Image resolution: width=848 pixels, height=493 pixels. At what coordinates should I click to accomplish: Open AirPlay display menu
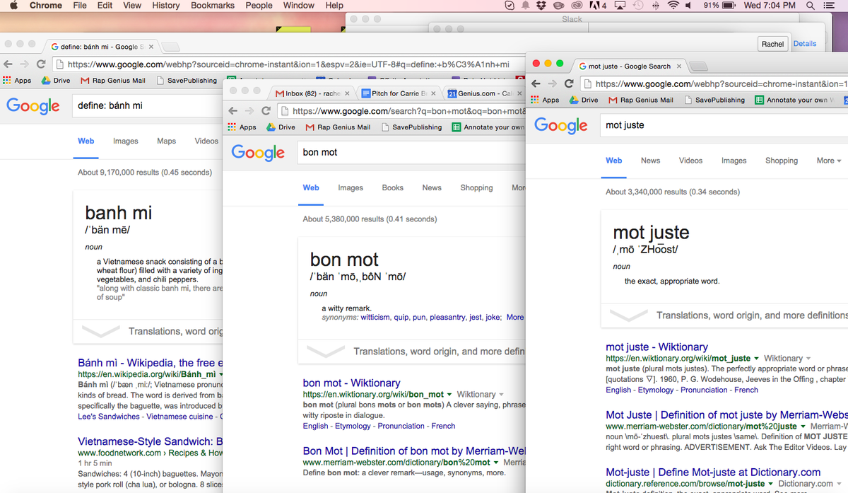click(x=620, y=6)
